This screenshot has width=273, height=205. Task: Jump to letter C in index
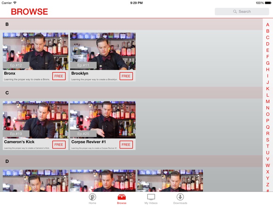click(268, 38)
